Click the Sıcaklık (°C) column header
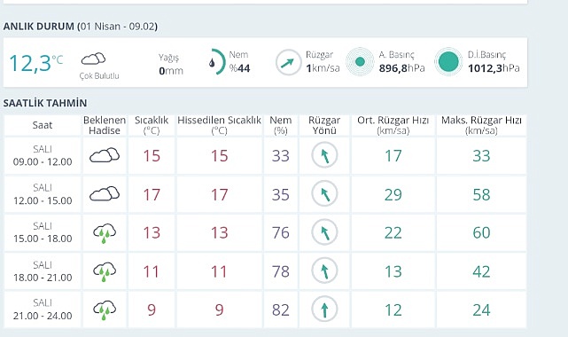 (152, 125)
